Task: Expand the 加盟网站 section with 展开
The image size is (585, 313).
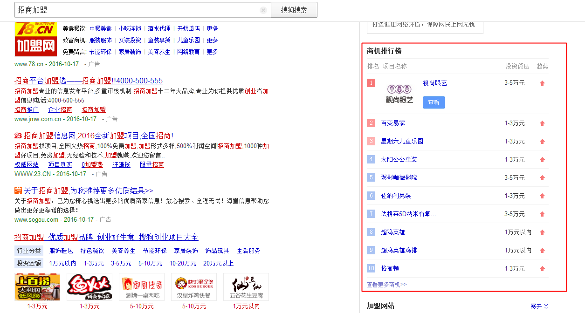Action: click(539, 306)
